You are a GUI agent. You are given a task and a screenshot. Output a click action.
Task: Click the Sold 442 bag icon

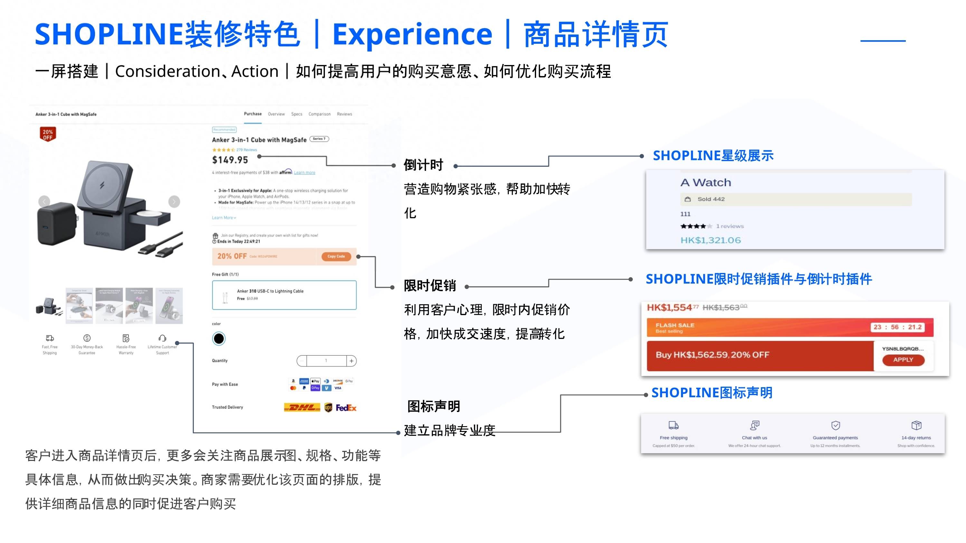(x=687, y=199)
